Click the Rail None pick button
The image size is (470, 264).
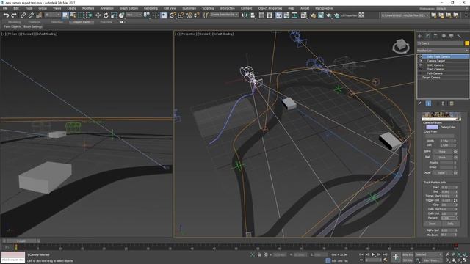tap(442, 157)
